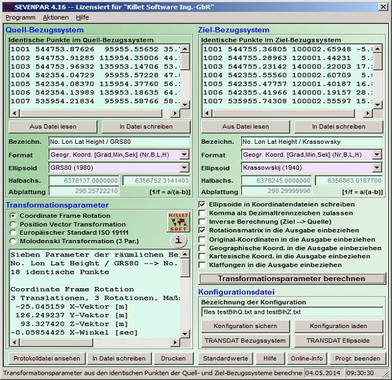Click Bezeichnung der Konfiguration field
This screenshot has height=380, width=392.
pos(292,312)
